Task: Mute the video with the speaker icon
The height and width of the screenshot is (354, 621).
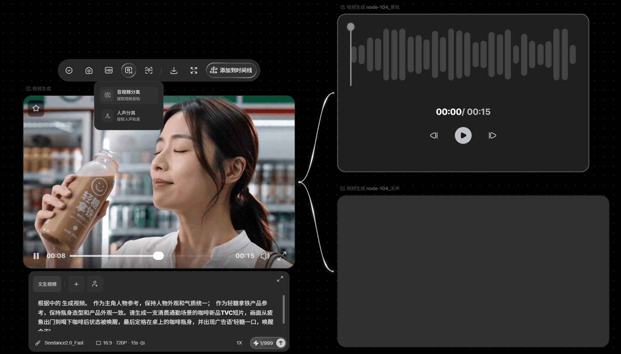Action: click(265, 256)
